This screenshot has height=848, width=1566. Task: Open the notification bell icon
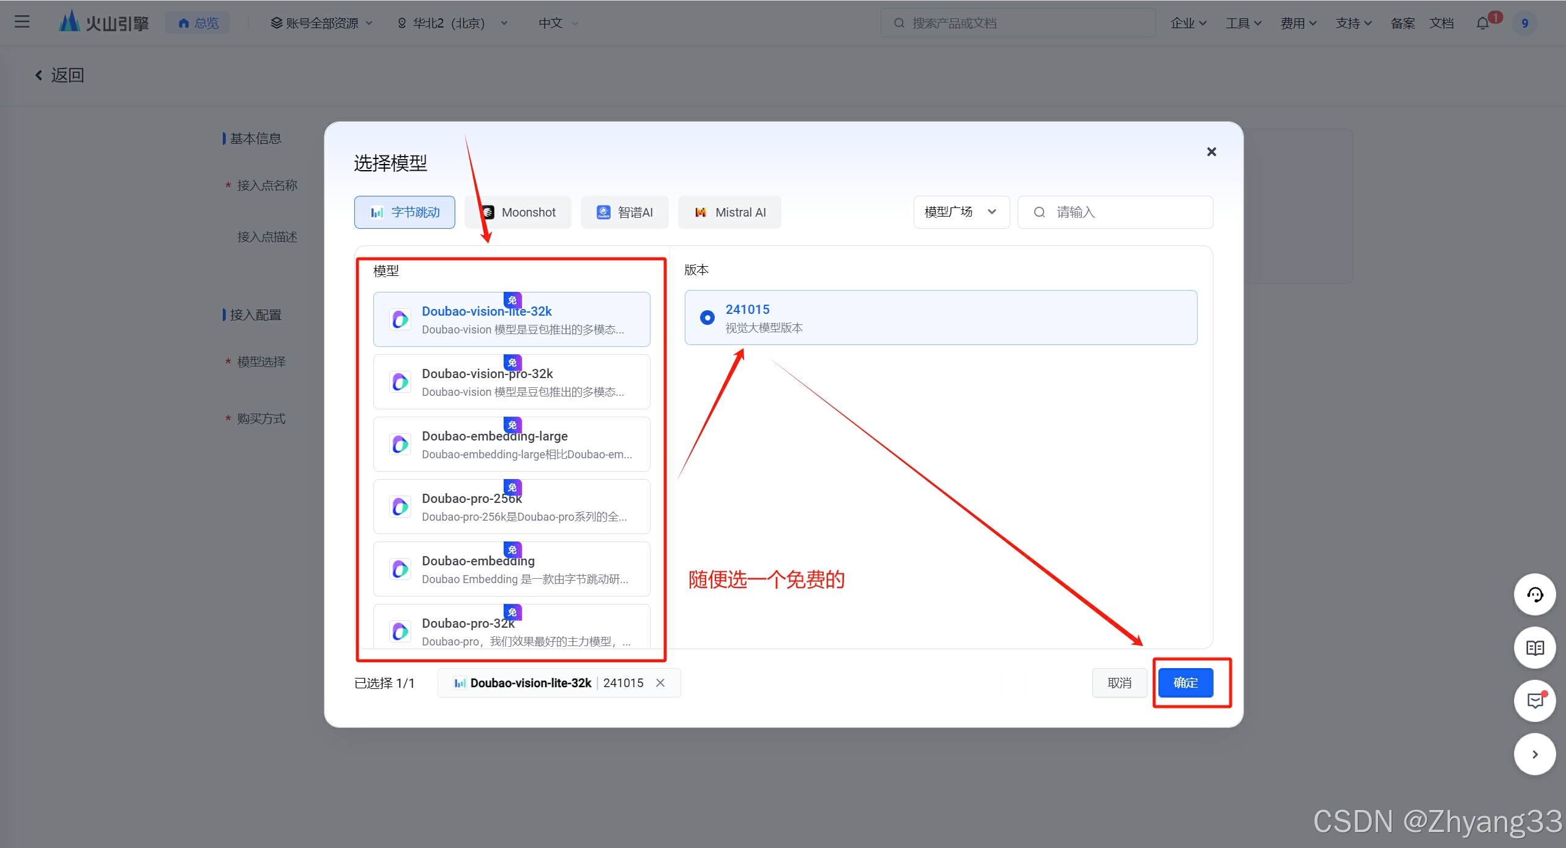click(1483, 23)
